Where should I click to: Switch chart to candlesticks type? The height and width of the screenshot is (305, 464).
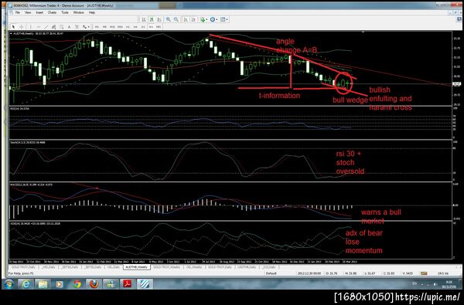152,19
